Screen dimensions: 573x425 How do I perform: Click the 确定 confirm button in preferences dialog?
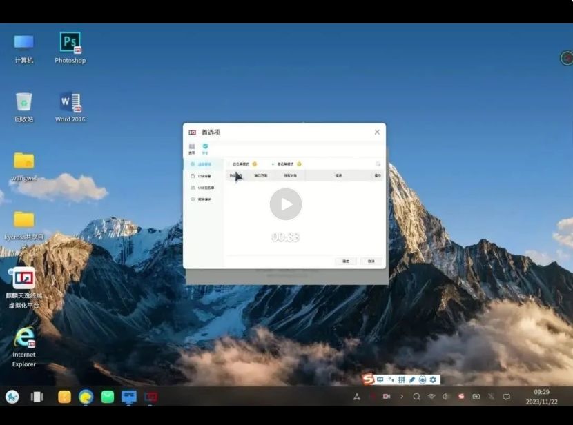(x=345, y=261)
